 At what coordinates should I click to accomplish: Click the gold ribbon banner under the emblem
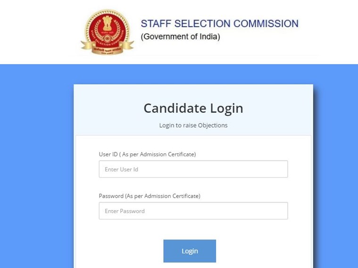coord(108,48)
